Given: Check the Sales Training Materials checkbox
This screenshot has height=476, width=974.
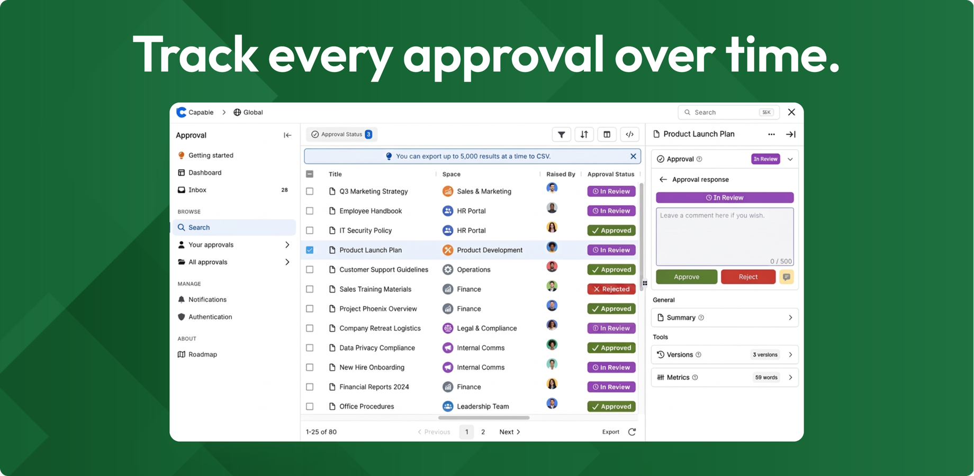Looking at the screenshot, I should pyautogui.click(x=310, y=289).
